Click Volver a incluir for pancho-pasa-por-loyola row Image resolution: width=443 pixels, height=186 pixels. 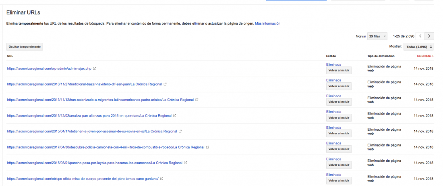point(339,165)
